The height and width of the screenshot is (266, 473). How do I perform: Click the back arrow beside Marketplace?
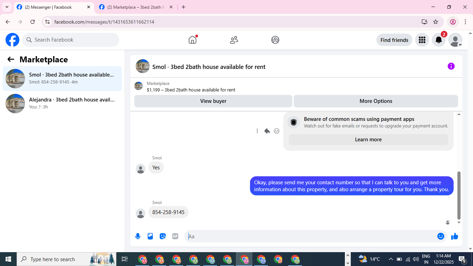(11, 59)
